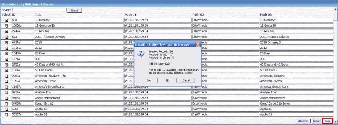Select the Apollo 13 row checkbox

coord(7,109)
